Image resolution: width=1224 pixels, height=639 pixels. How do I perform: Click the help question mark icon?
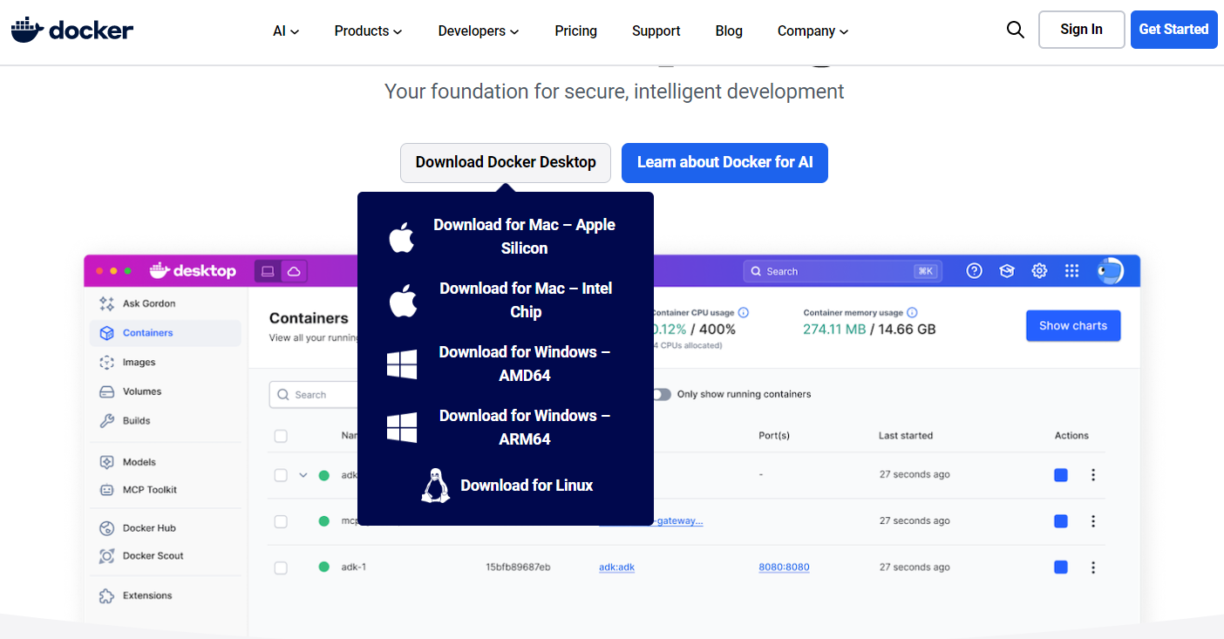[x=975, y=271]
